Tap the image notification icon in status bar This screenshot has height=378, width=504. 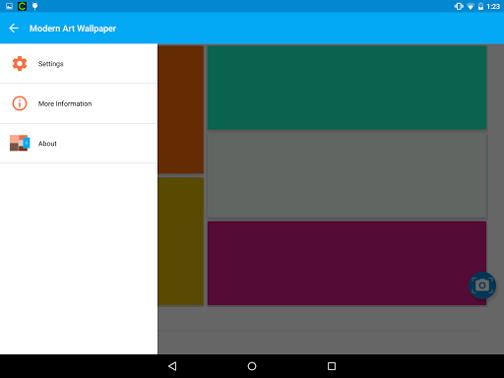(x=9, y=6)
